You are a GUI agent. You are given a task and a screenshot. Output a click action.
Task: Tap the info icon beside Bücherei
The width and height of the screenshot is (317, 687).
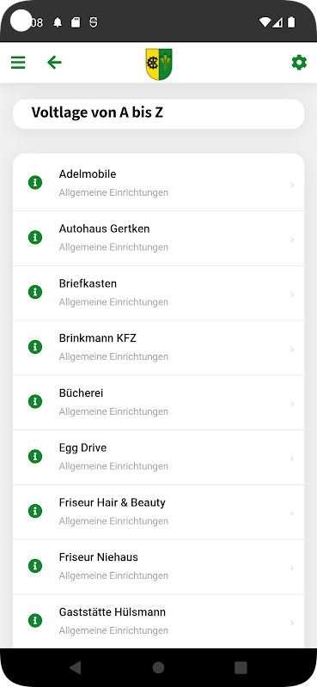[35, 401]
